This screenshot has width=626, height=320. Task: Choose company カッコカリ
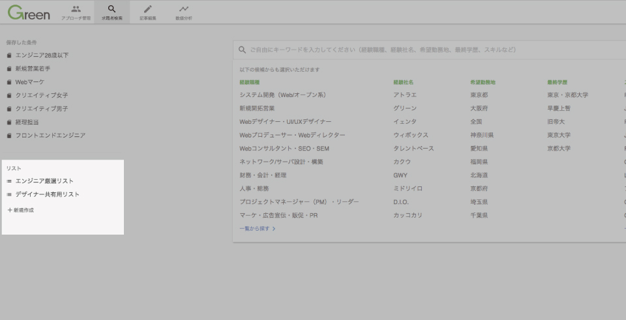tap(408, 215)
